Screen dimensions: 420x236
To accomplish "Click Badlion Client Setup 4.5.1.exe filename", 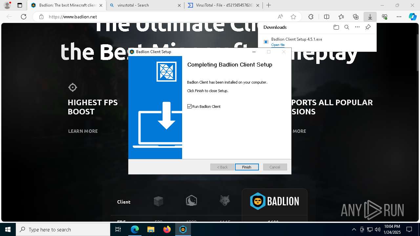I will tap(297, 39).
